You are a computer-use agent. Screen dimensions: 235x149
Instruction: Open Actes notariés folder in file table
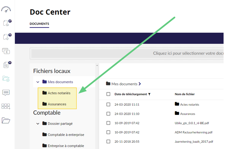[190, 105]
